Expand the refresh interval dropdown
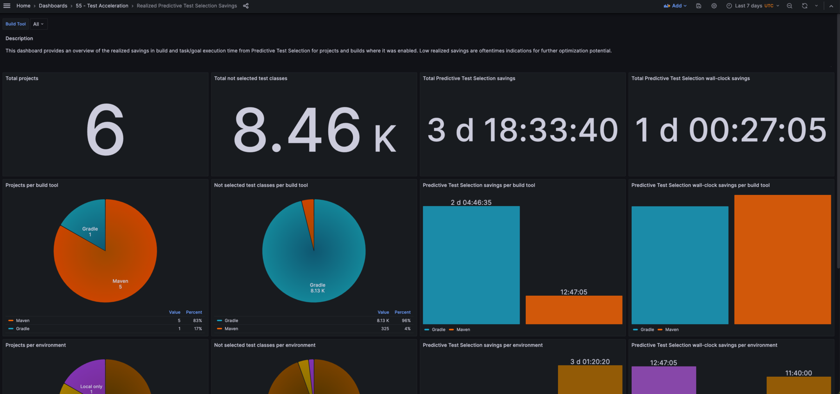Viewport: 840px width, 394px height. (x=816, y=6)
